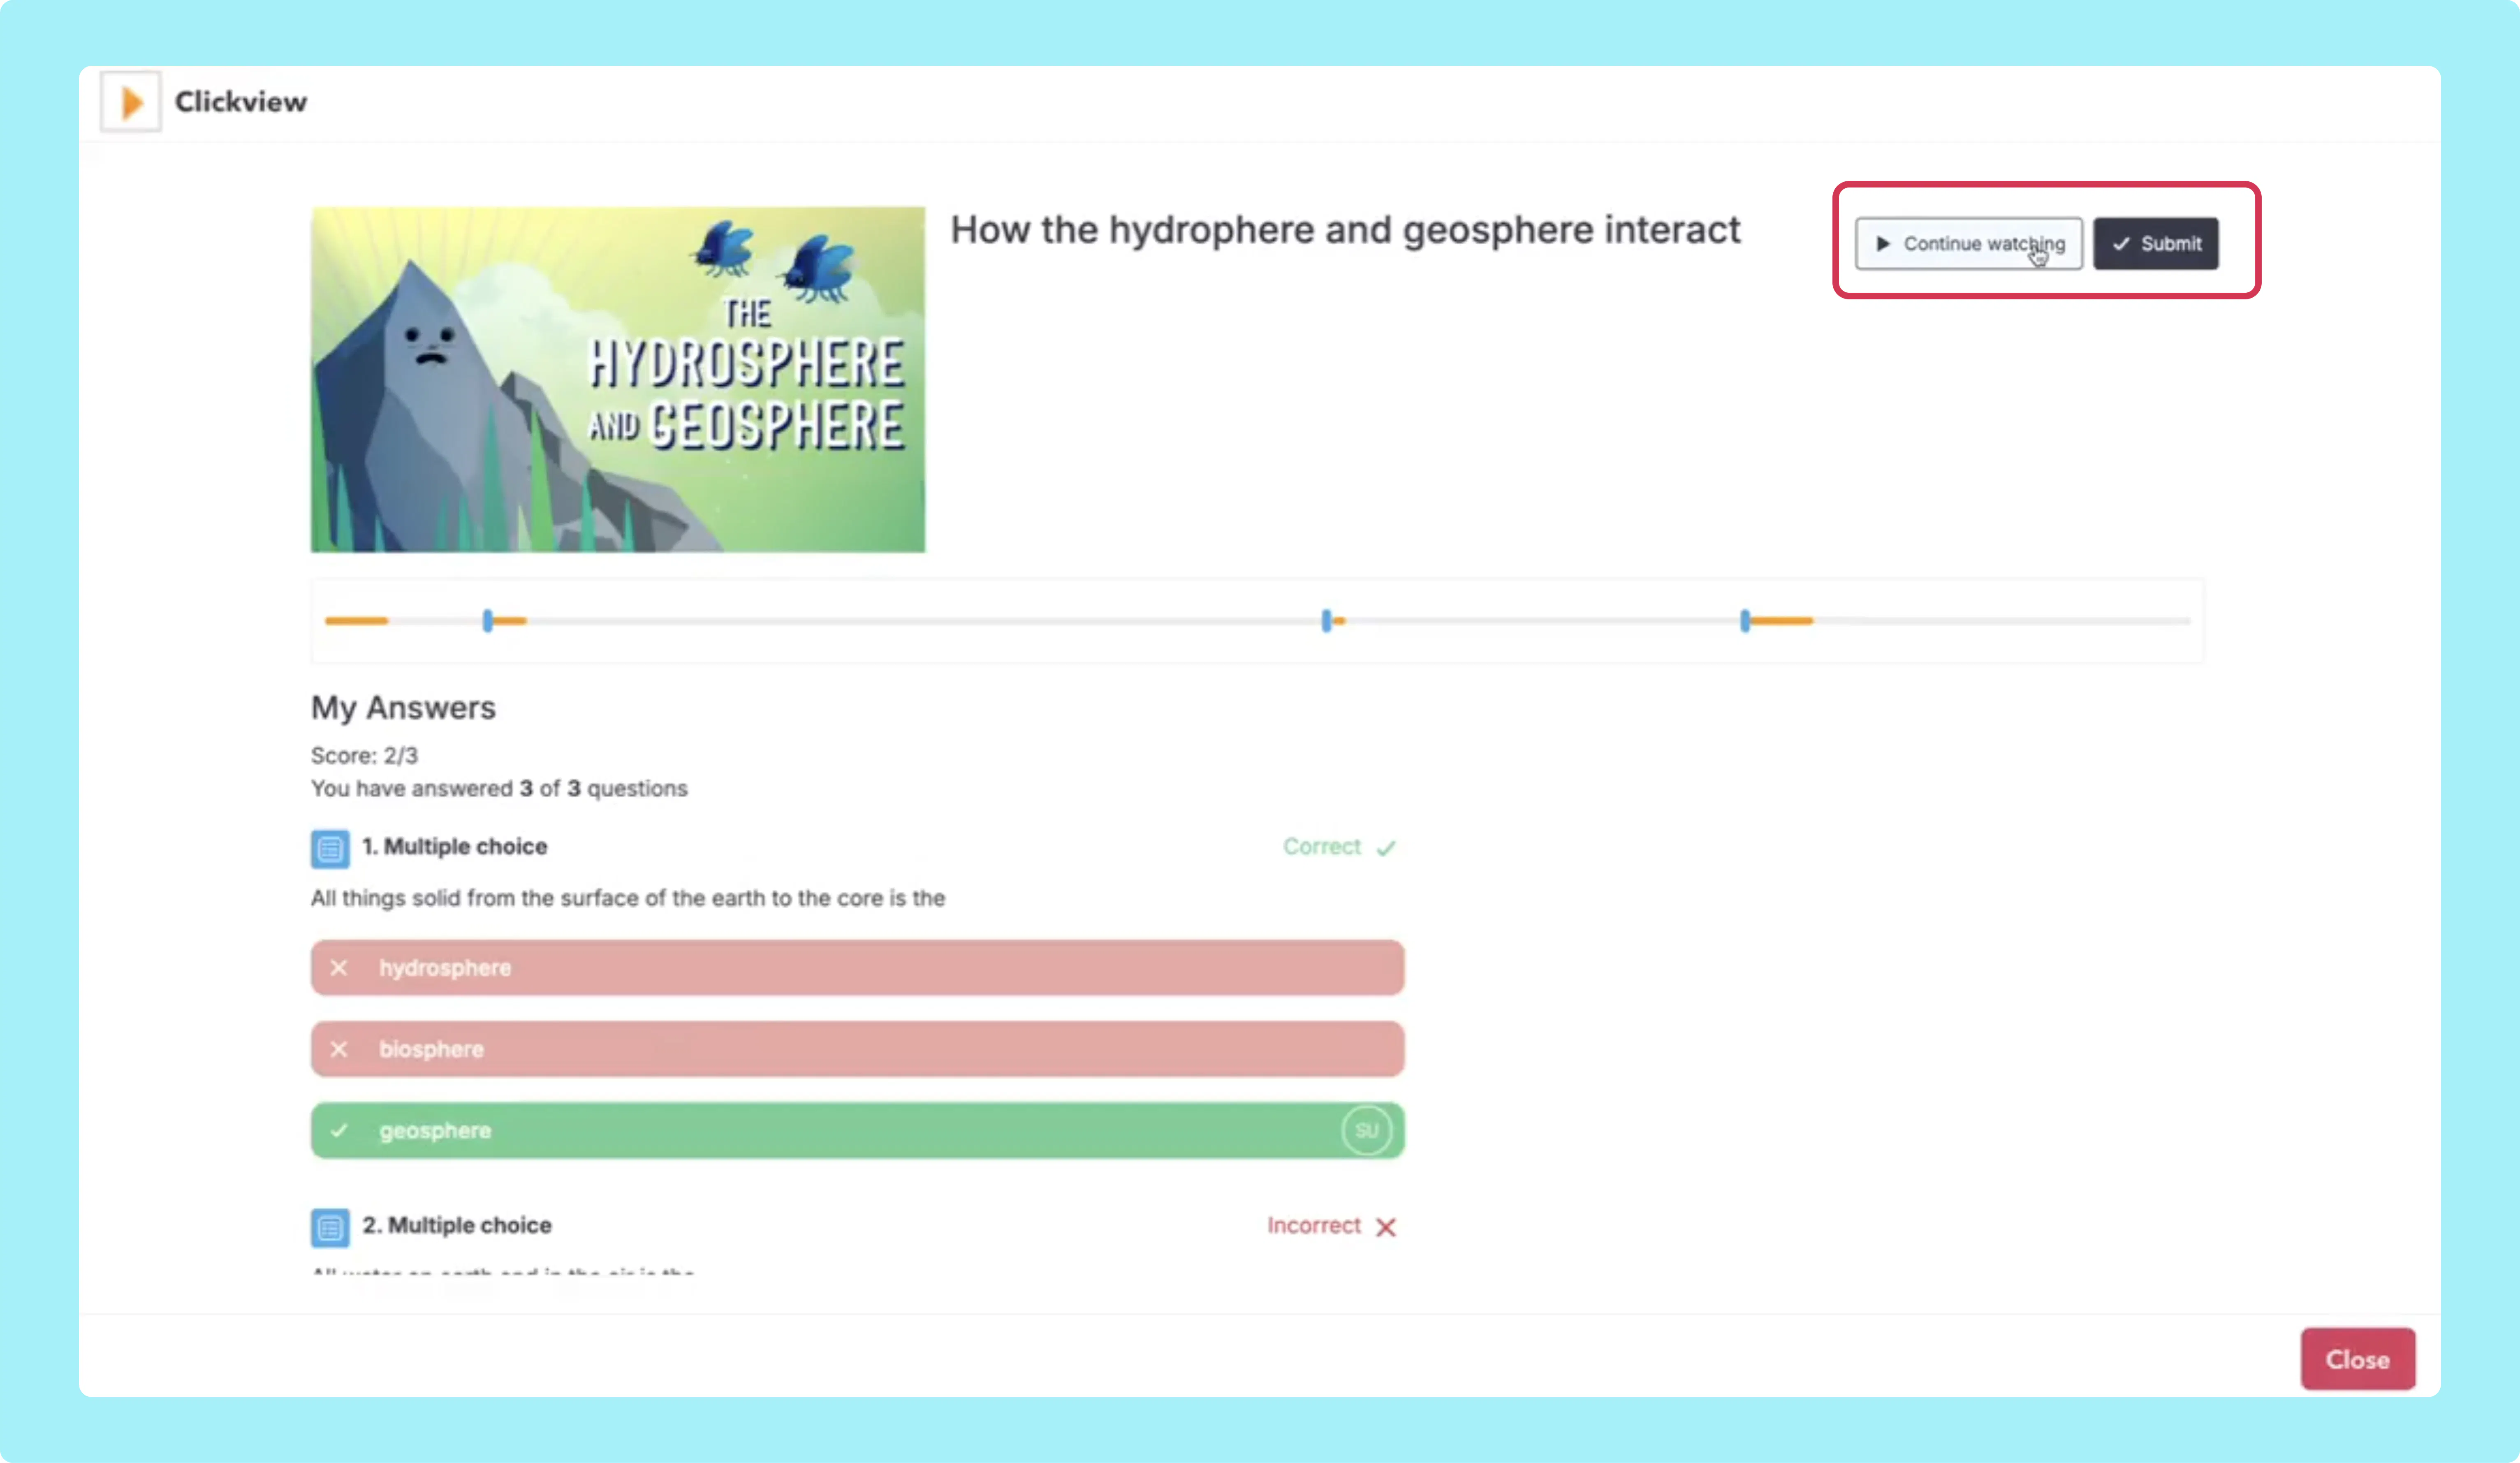Click the '1. Multiple choice' question label
Image resolution: width=2520 pixels, height=1463 pixels.
click(x=455, y=847)
